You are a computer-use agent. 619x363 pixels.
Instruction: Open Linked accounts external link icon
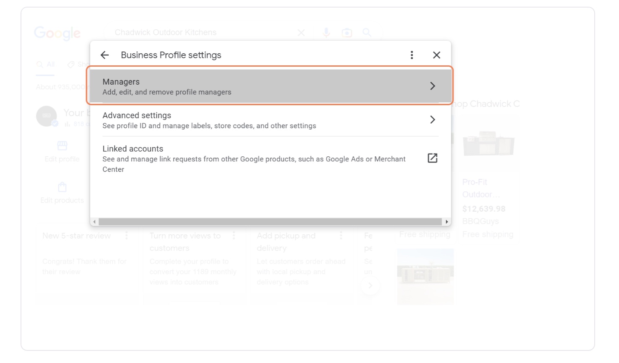pyautogui.click(x=432, y=158)
